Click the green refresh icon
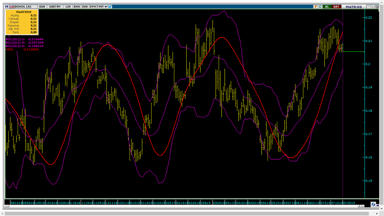Screen dimensions: 384x216 (x=320, y=7)
